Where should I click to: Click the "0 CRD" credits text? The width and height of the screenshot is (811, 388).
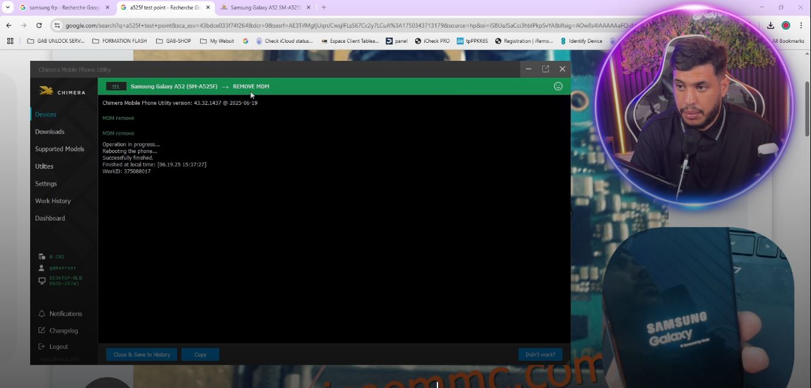57,257
